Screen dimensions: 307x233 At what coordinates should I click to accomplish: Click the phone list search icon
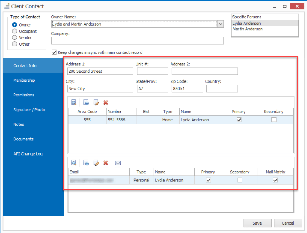(74, 102)
